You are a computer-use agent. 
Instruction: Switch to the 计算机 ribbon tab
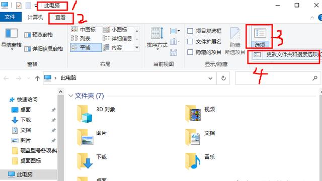[x=35, y=17]
